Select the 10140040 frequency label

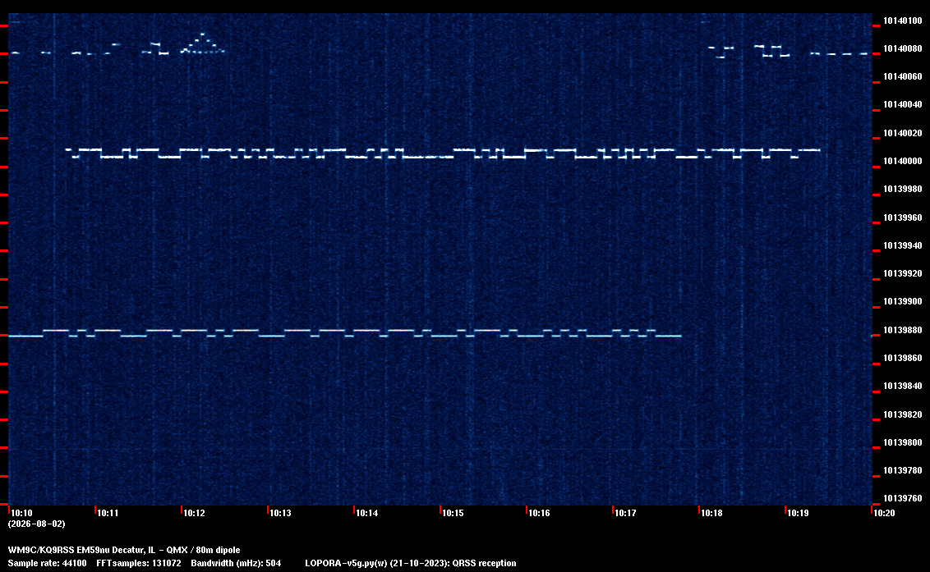coord(902,105)
